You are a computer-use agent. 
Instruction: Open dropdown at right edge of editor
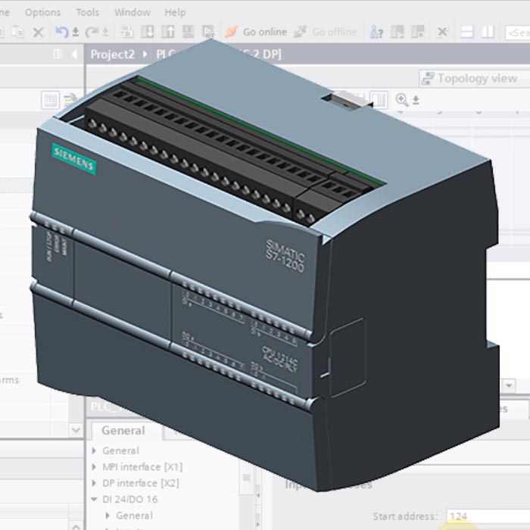coord(509,385)
